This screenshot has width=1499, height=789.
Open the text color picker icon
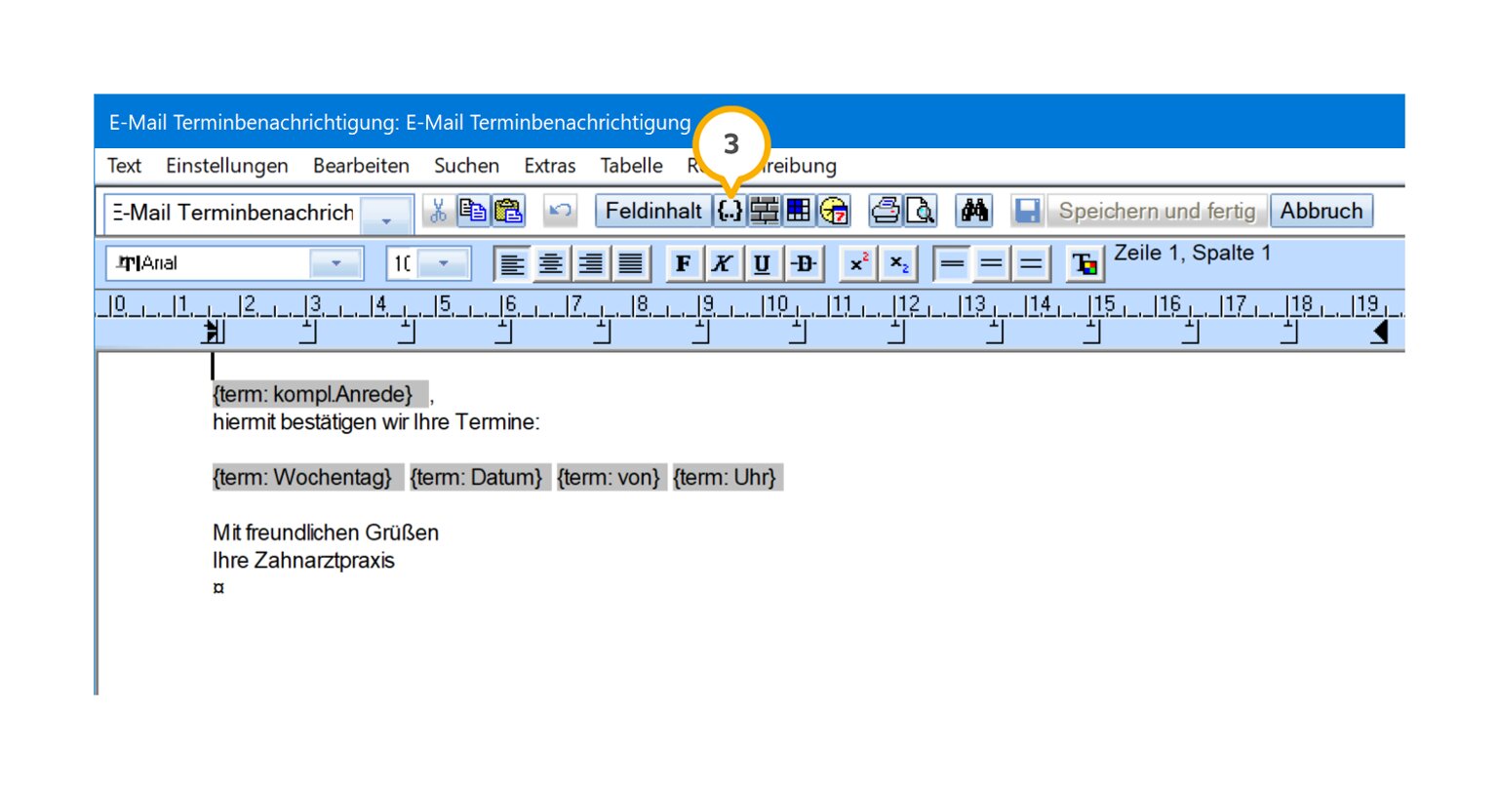pos(1085,264)
